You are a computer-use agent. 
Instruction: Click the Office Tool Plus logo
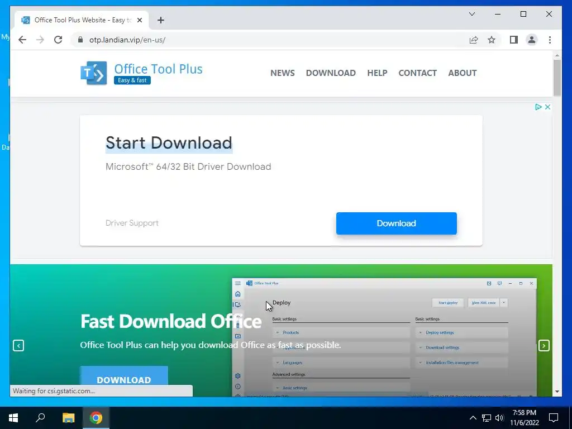click(94, 73)
